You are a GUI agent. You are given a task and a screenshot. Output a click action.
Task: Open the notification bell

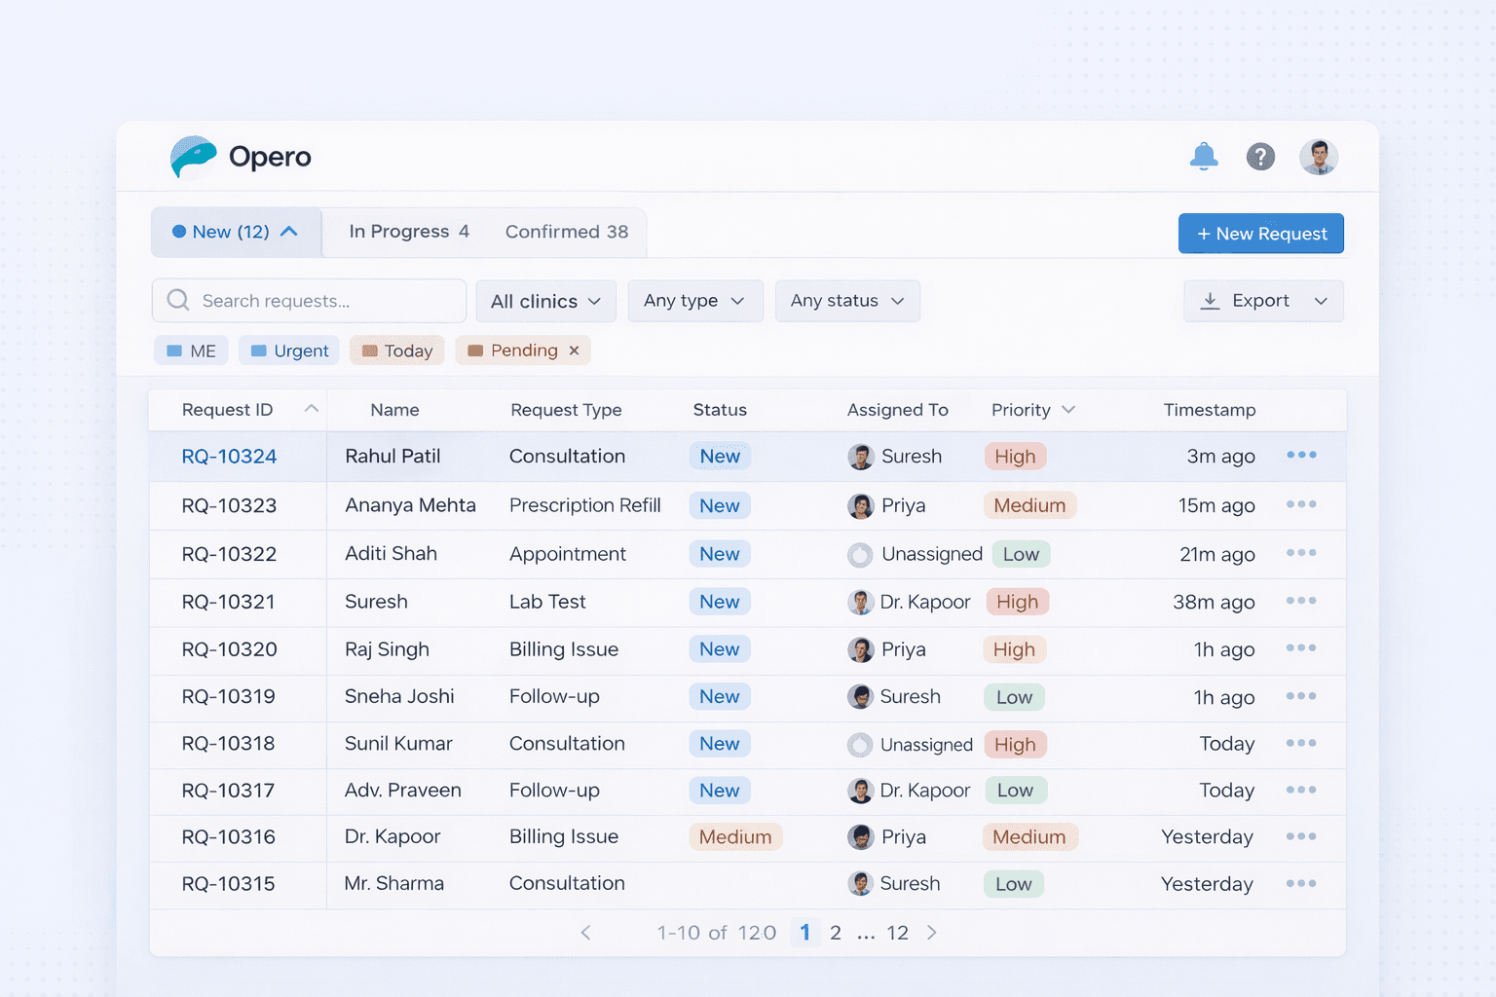(x=1204, y=156)
